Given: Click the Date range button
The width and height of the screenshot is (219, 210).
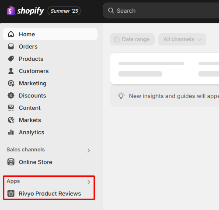Looking at the screenshot, I should (x=132, y=39).
